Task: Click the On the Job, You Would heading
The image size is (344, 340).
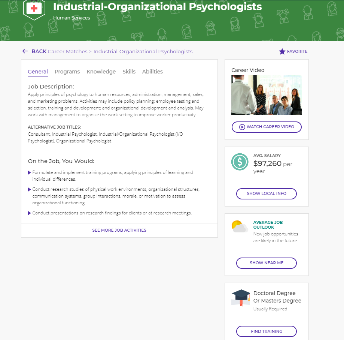Action: [61, 161]
